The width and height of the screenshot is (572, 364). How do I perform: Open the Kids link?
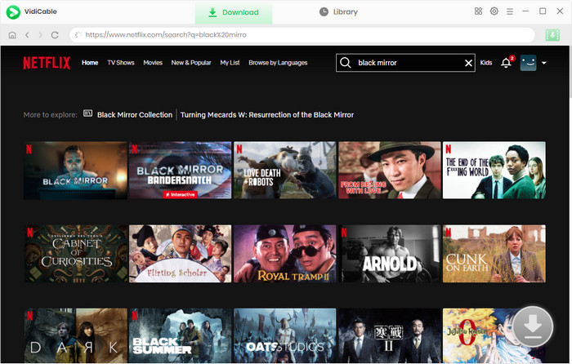click(x=486, y=63)
